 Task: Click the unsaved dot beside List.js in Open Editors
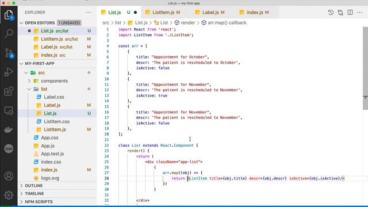tap(29, 30)
